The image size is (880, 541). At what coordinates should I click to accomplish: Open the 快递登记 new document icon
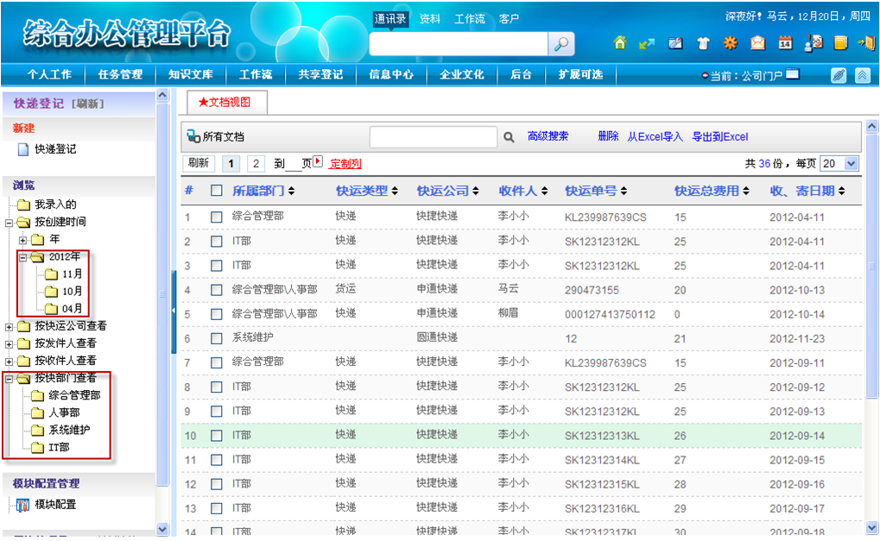pyautogui.click(x=23, y=149)
